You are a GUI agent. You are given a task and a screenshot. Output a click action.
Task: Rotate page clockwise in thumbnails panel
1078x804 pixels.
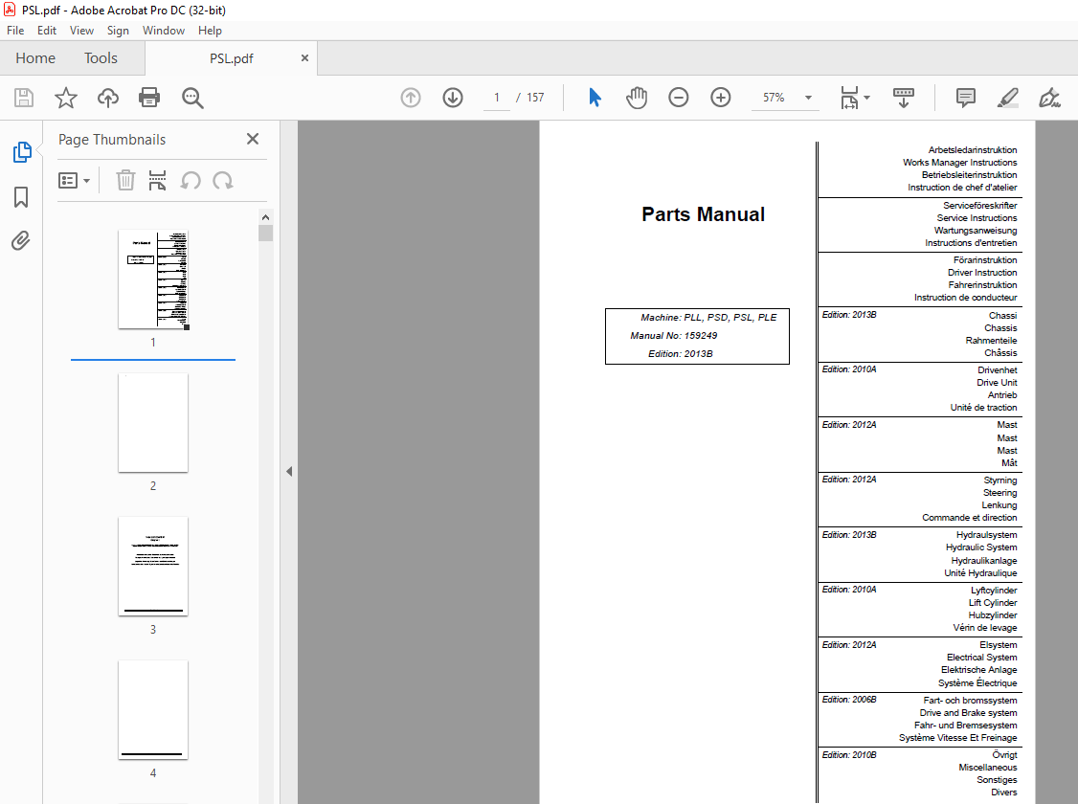pos(223,181)
